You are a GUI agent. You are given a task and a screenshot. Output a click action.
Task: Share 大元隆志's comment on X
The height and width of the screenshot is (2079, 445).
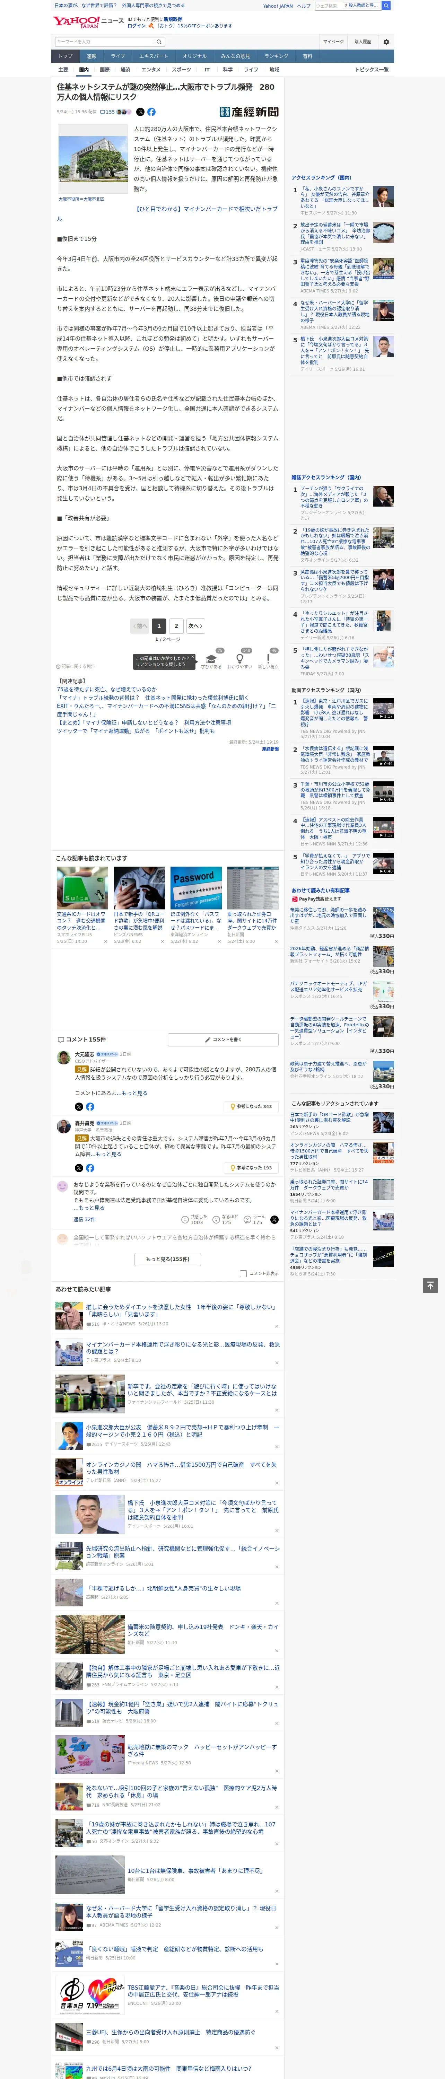click(79, 1106)
